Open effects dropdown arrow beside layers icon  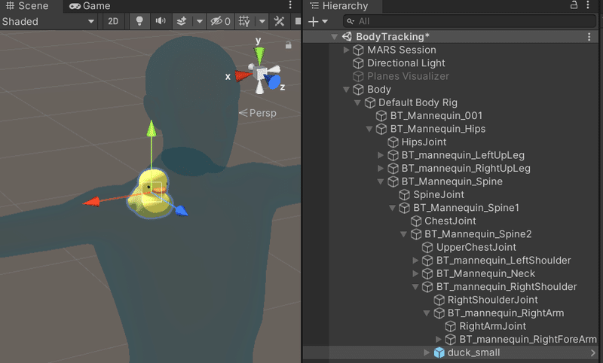199,22
